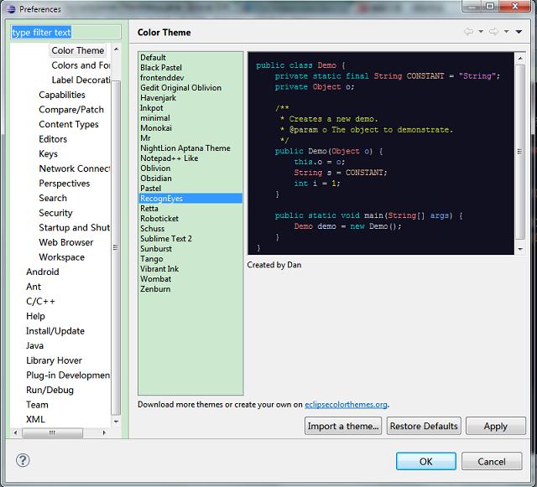Screen dimensions: 537x487
Task: Select the Help category
Action: [x=35, y=316]
